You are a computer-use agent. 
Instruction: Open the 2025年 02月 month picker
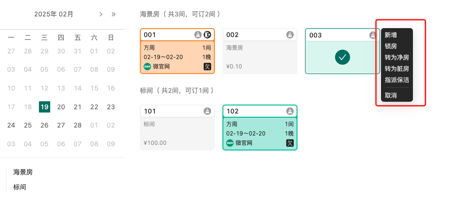(x=53, y=15)
